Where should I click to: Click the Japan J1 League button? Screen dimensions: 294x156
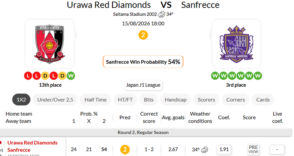pos(143,85)
